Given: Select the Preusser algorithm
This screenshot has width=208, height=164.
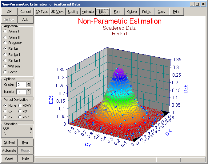Looking at the screenshot, I should click(x=13, y=43).
